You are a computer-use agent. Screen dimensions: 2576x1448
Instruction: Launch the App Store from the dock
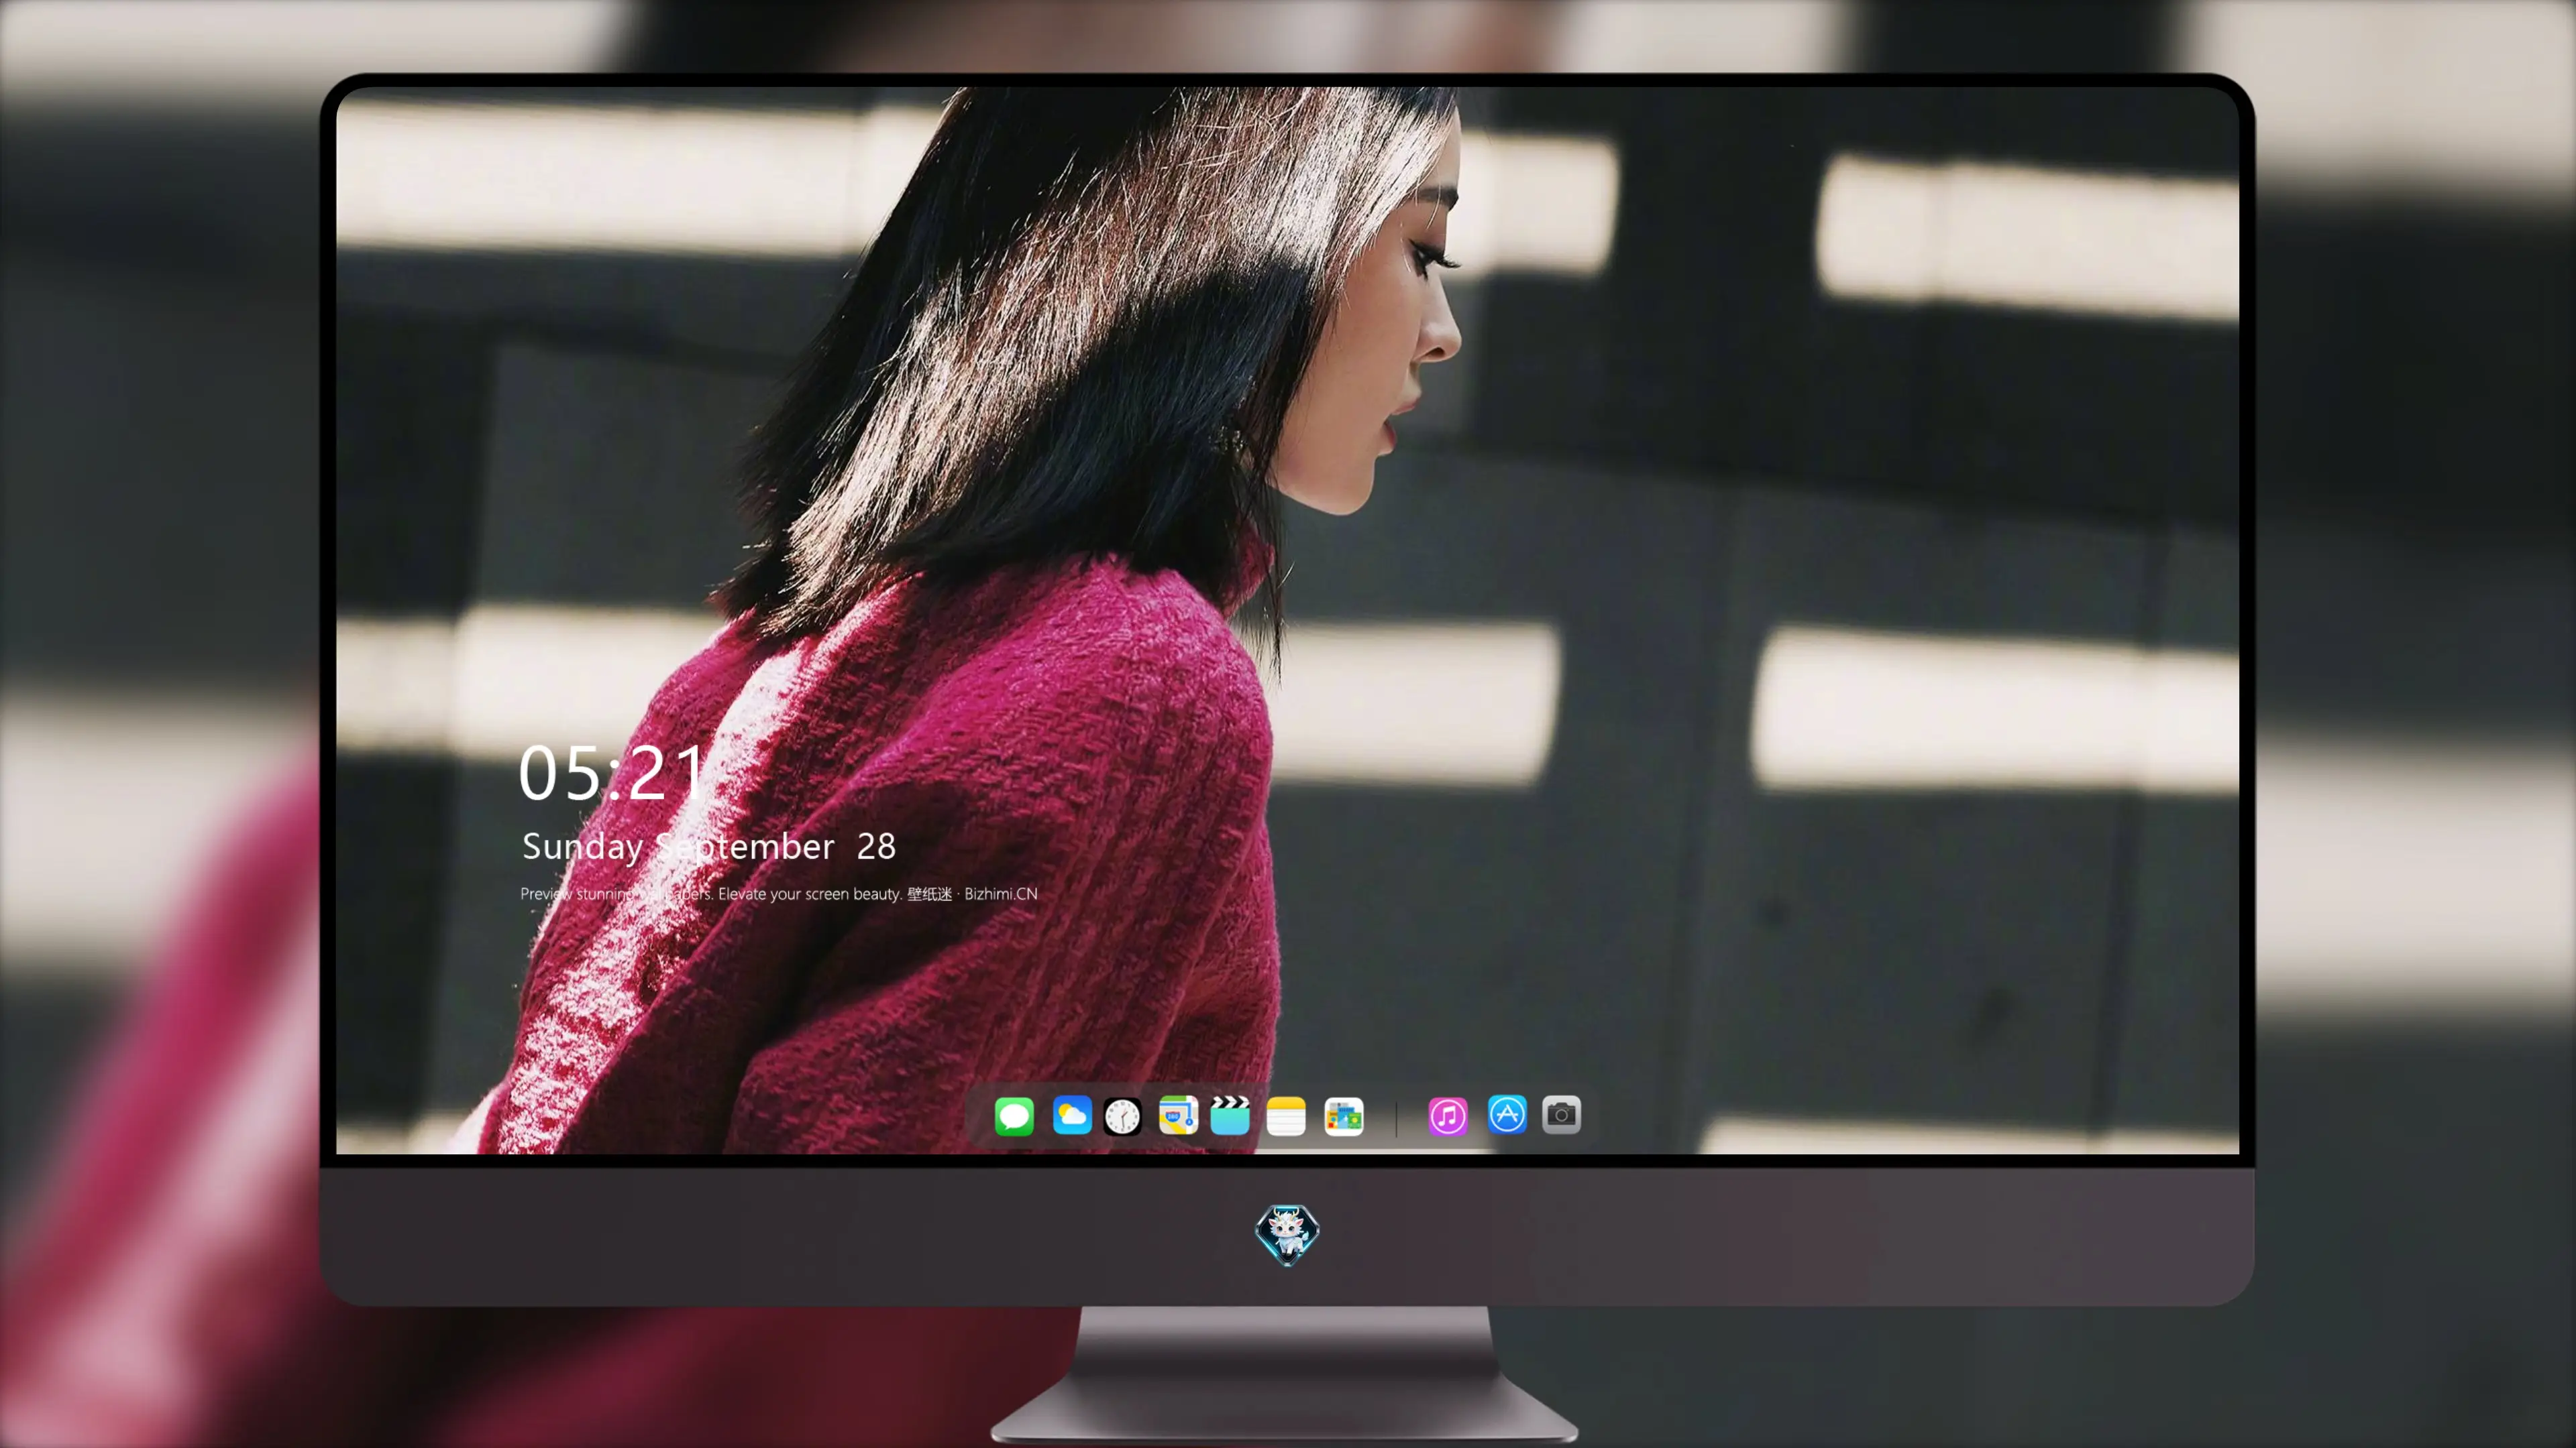1507,1114
